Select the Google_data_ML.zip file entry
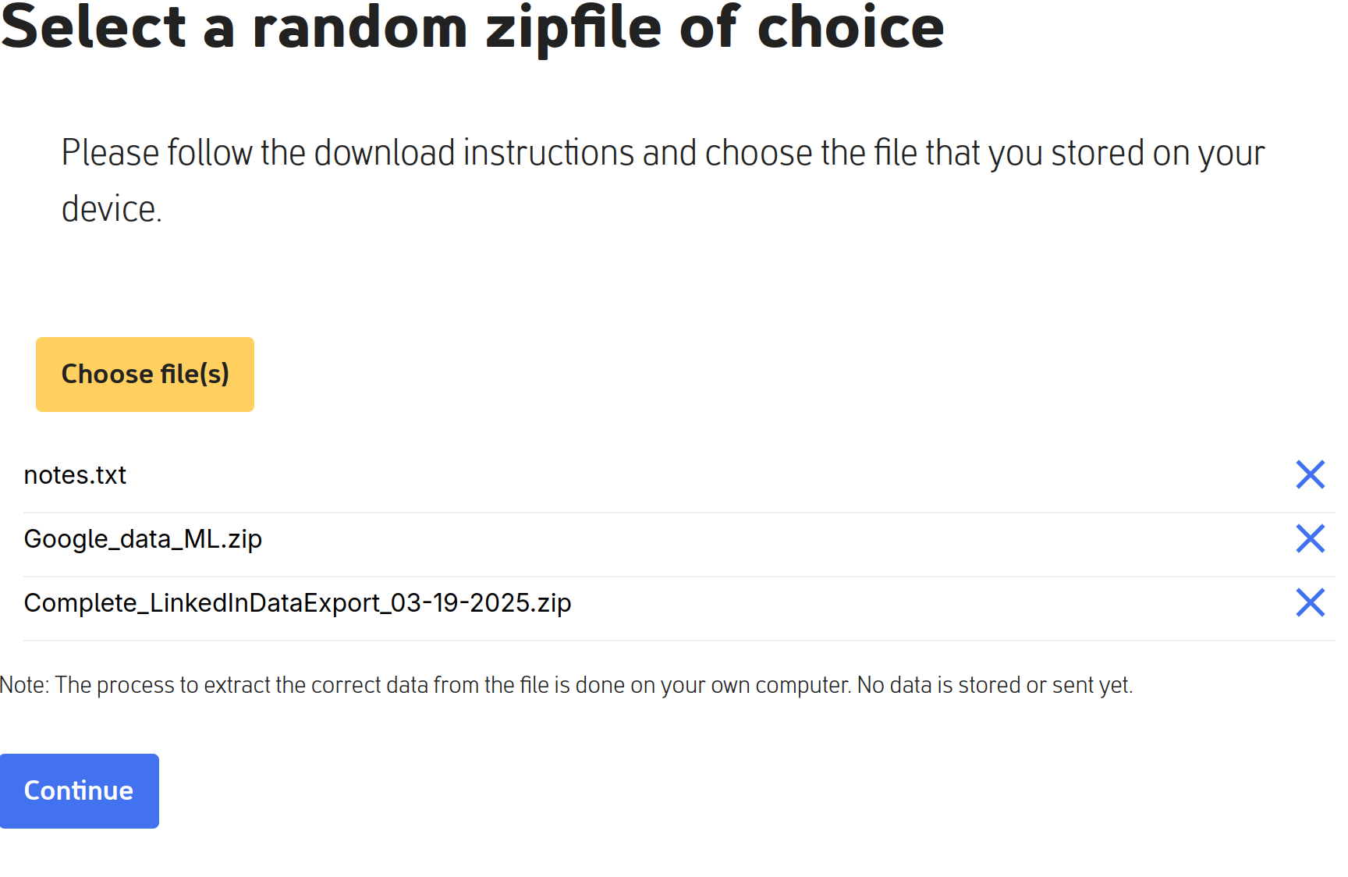This screenshot has width=1348, height=877. tap(143, 539)
